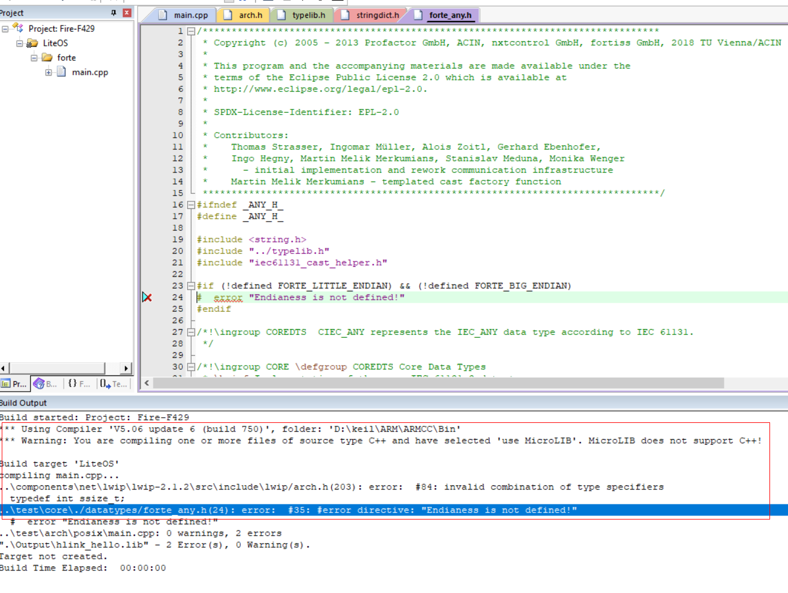
Task: Click the underlined error keyword on line 24
Action: 228,297
